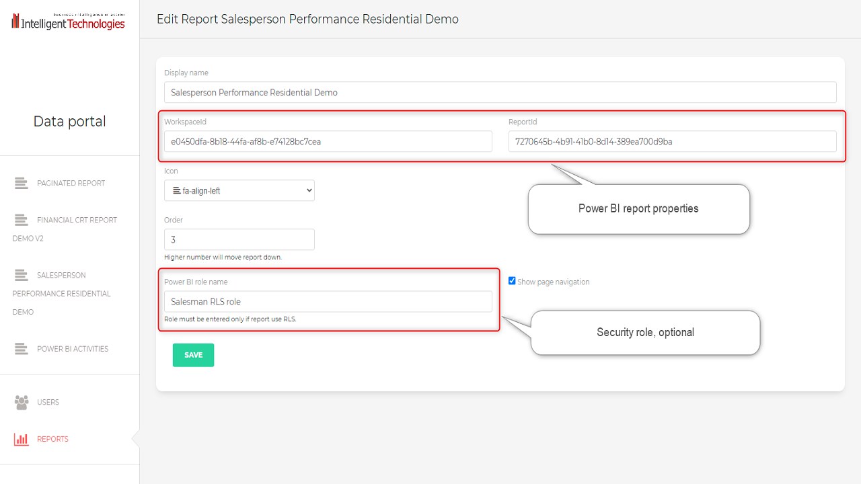Click the Power BI Activities icon
861x484 pixels.
coord(22,349)
